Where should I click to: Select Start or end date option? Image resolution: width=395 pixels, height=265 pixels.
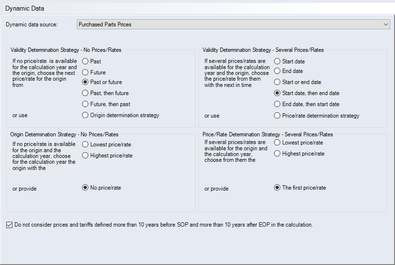tap(277, 82)
